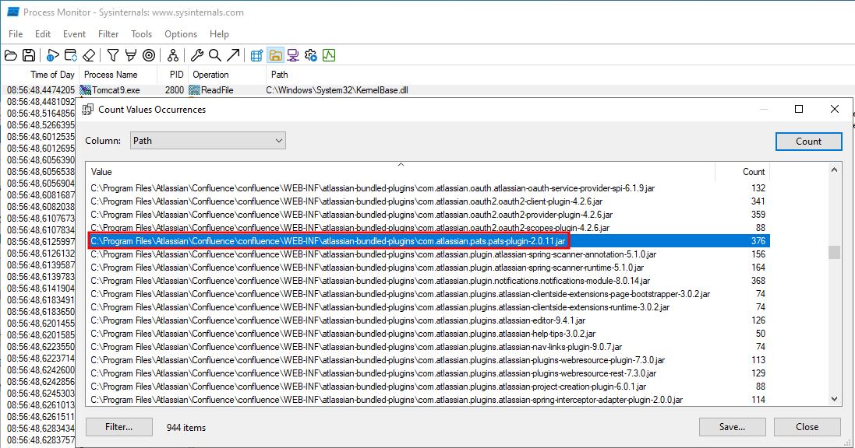This screenshot has height=448, width=855.
Task: Open the Process Tree icon
Action: [x=173, y=55]
